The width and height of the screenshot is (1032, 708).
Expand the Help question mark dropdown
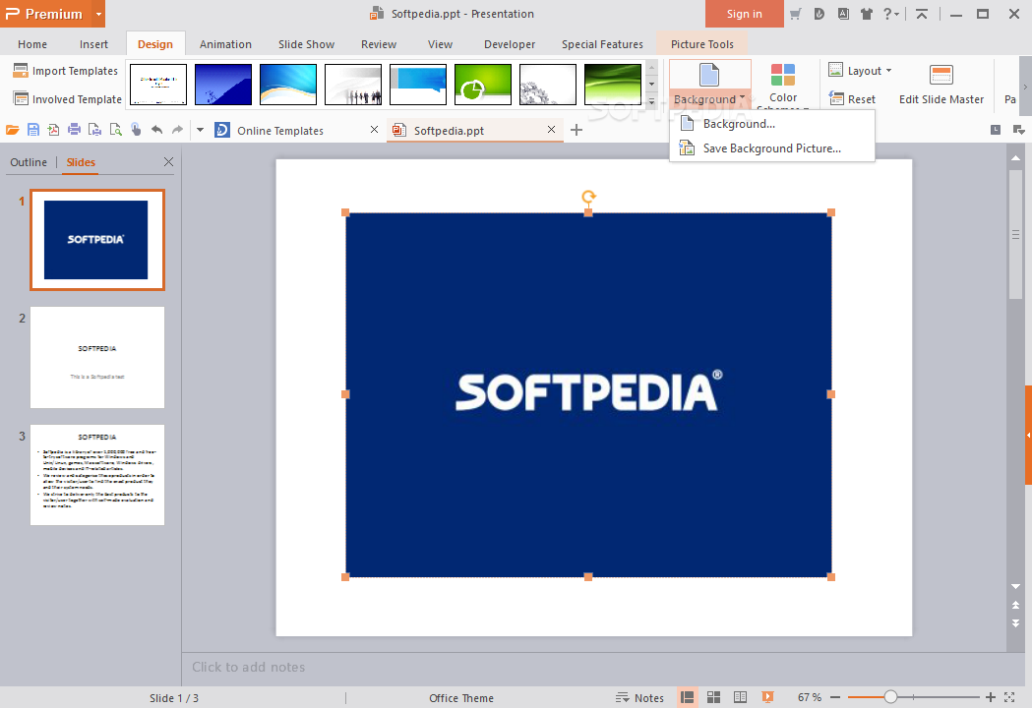coord(890,14)
